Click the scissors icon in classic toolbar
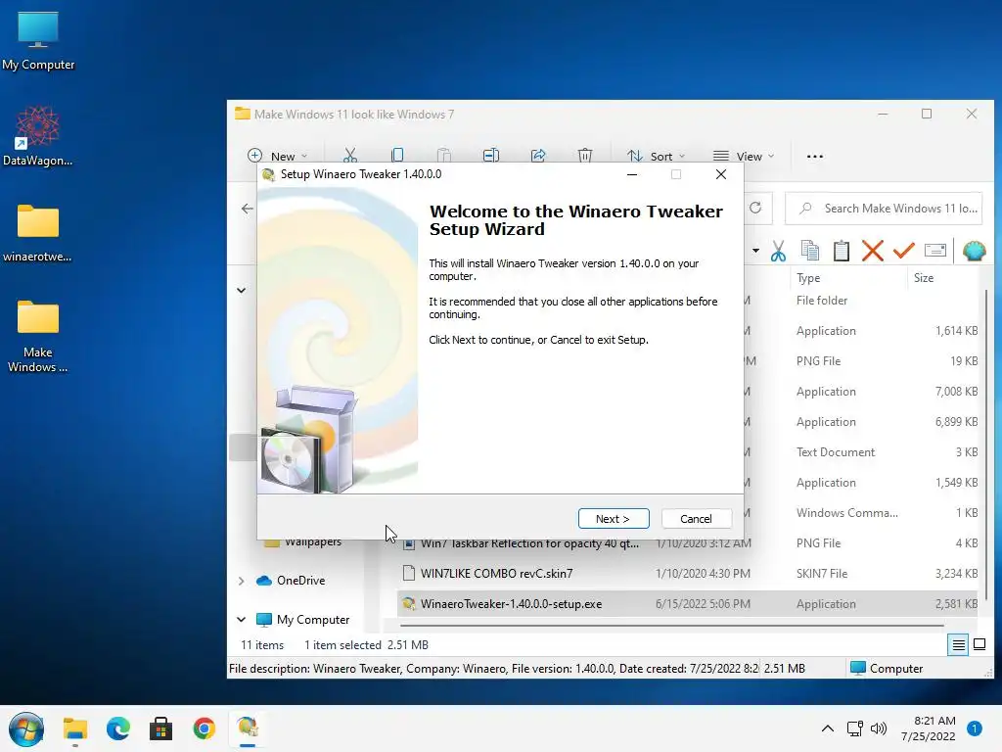This screenshot has height=752, width=1002. pos(778,251)
